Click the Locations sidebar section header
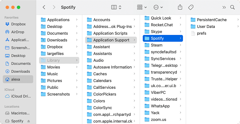 [12, 107]
